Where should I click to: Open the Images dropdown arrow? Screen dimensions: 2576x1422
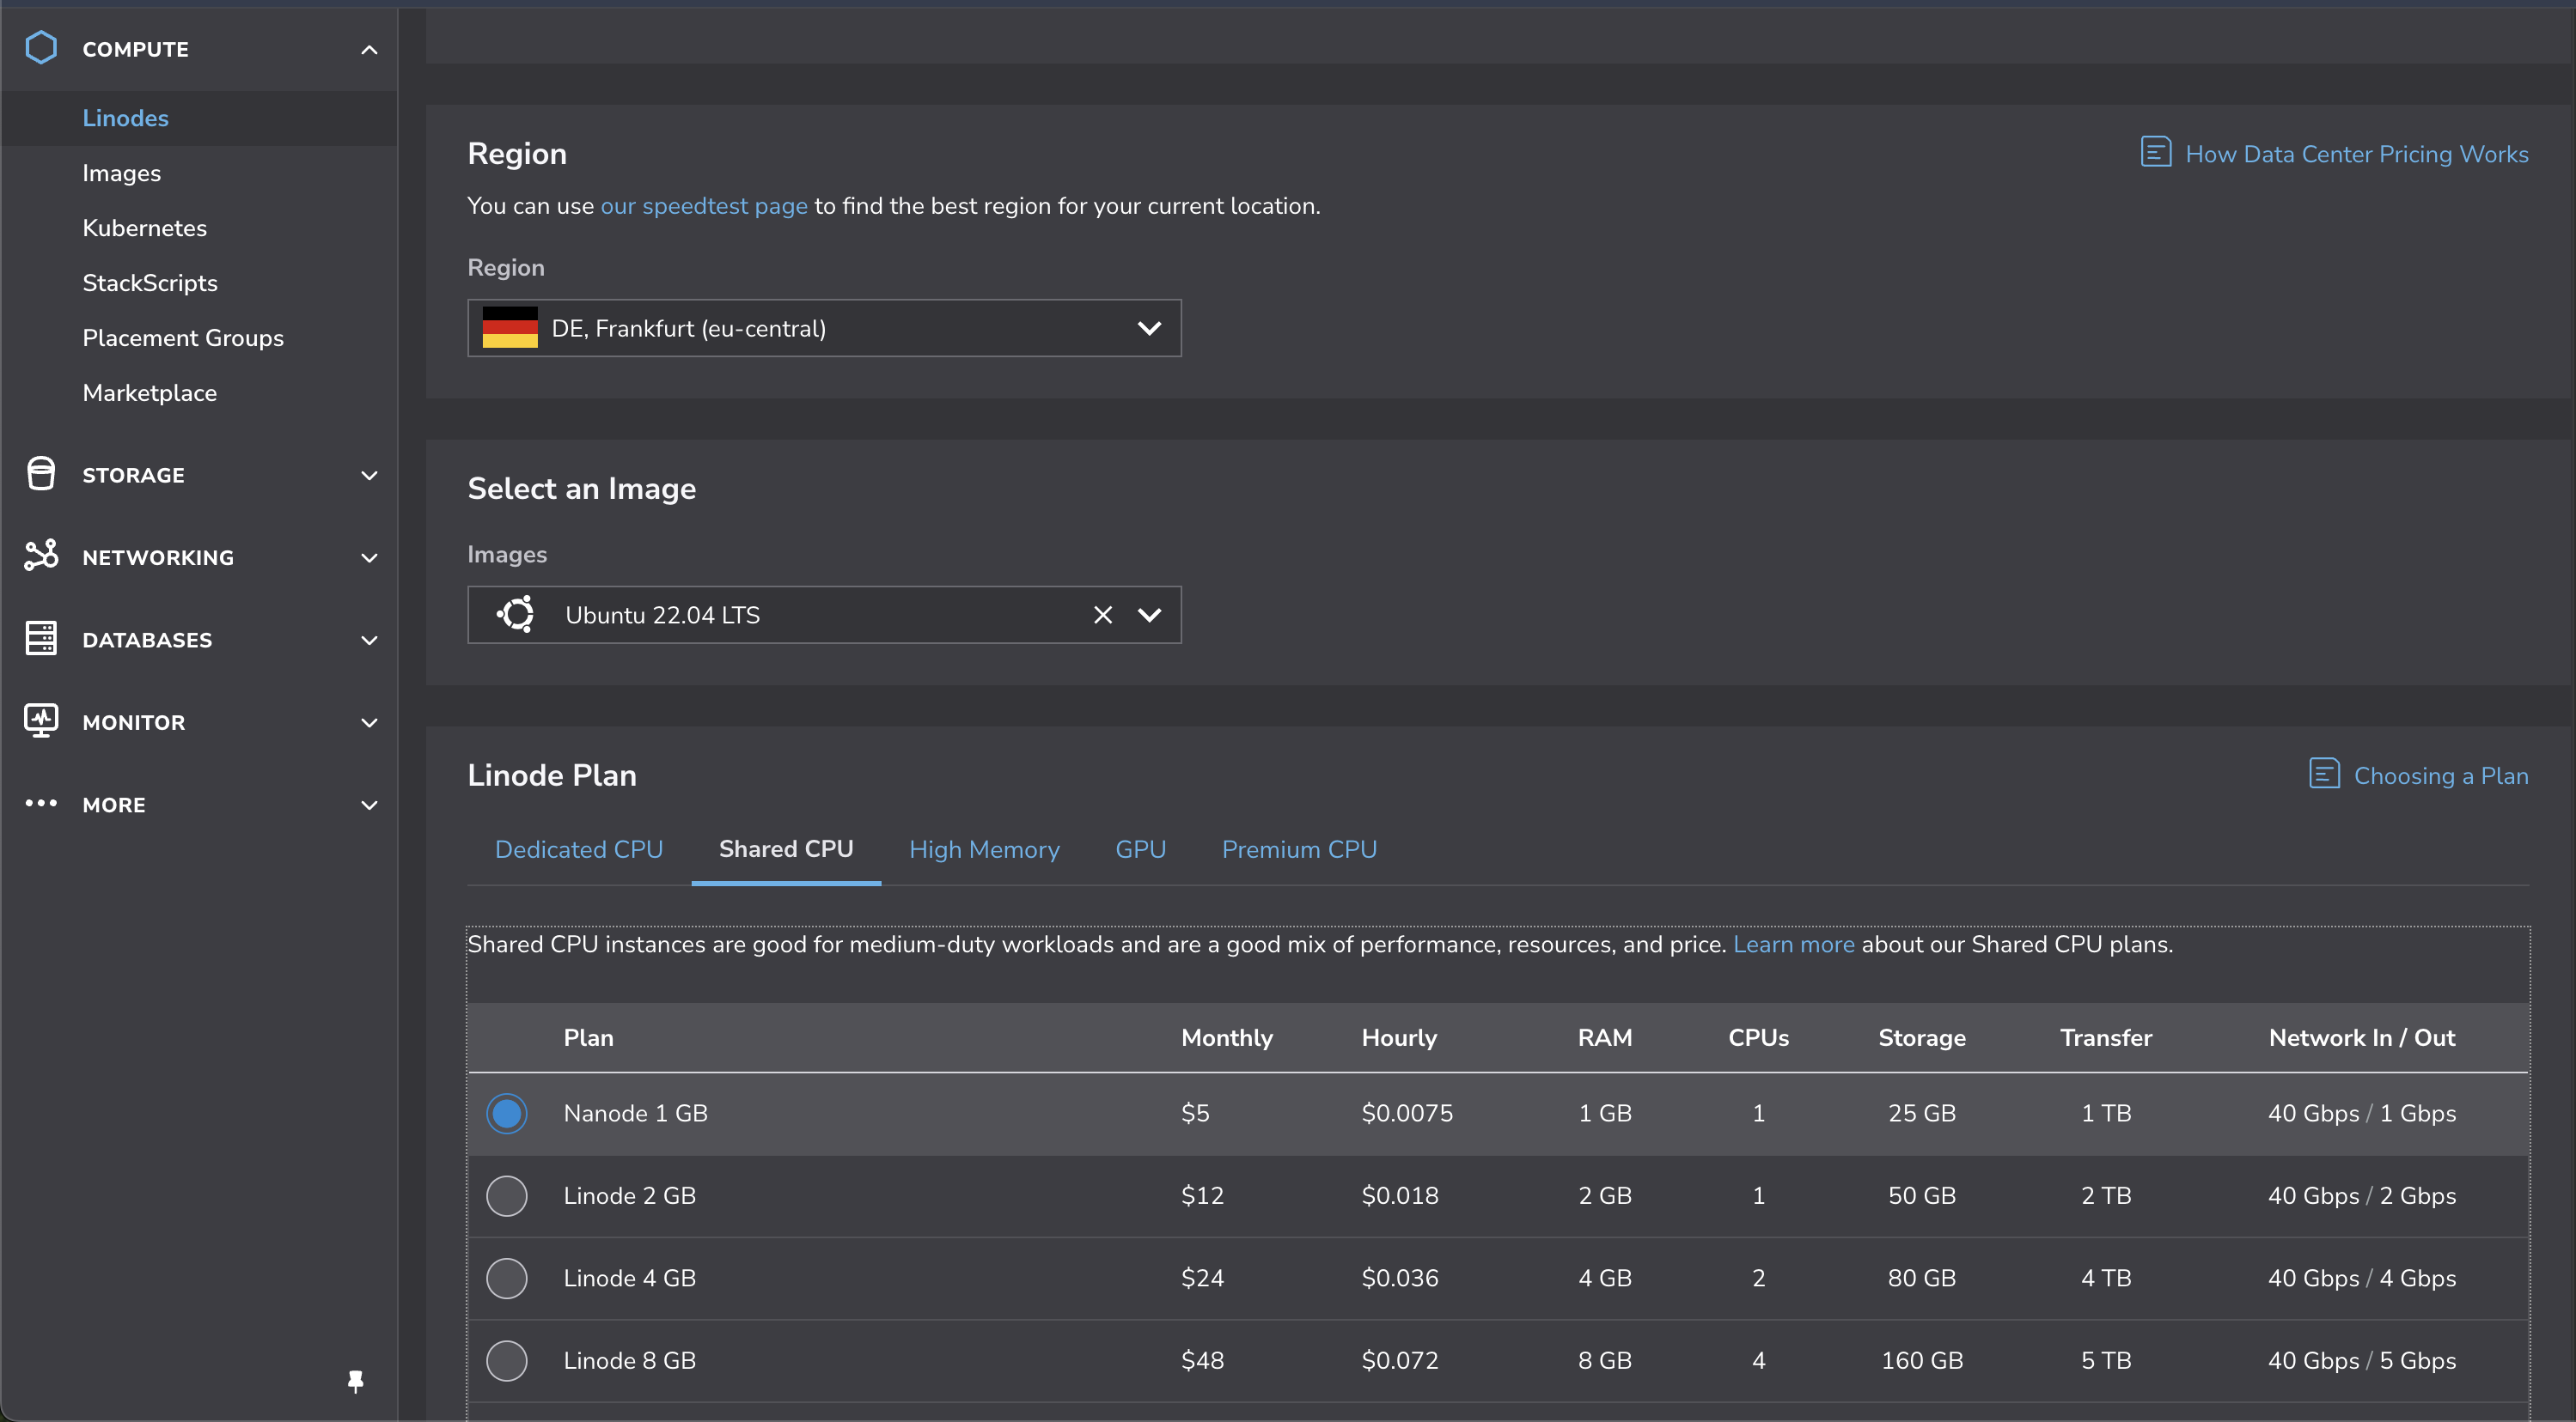(x=1149, y=615)
